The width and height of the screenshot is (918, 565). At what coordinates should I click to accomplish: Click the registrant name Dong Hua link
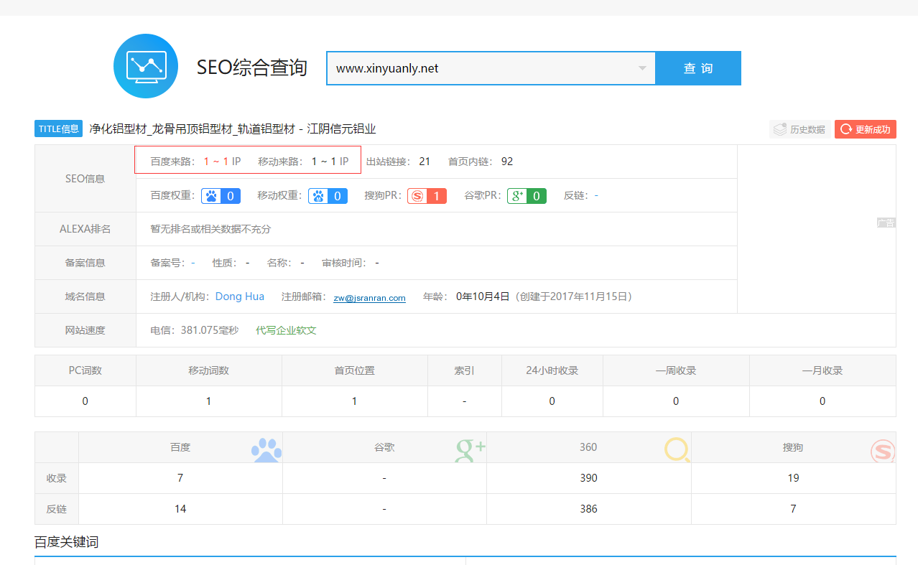pyautogui.click(x=239, y=296)
